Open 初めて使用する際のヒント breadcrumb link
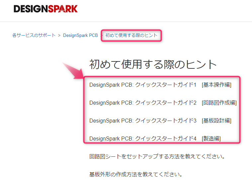The width and height of the screenshot is (252, 180). (x=131, y=35)
